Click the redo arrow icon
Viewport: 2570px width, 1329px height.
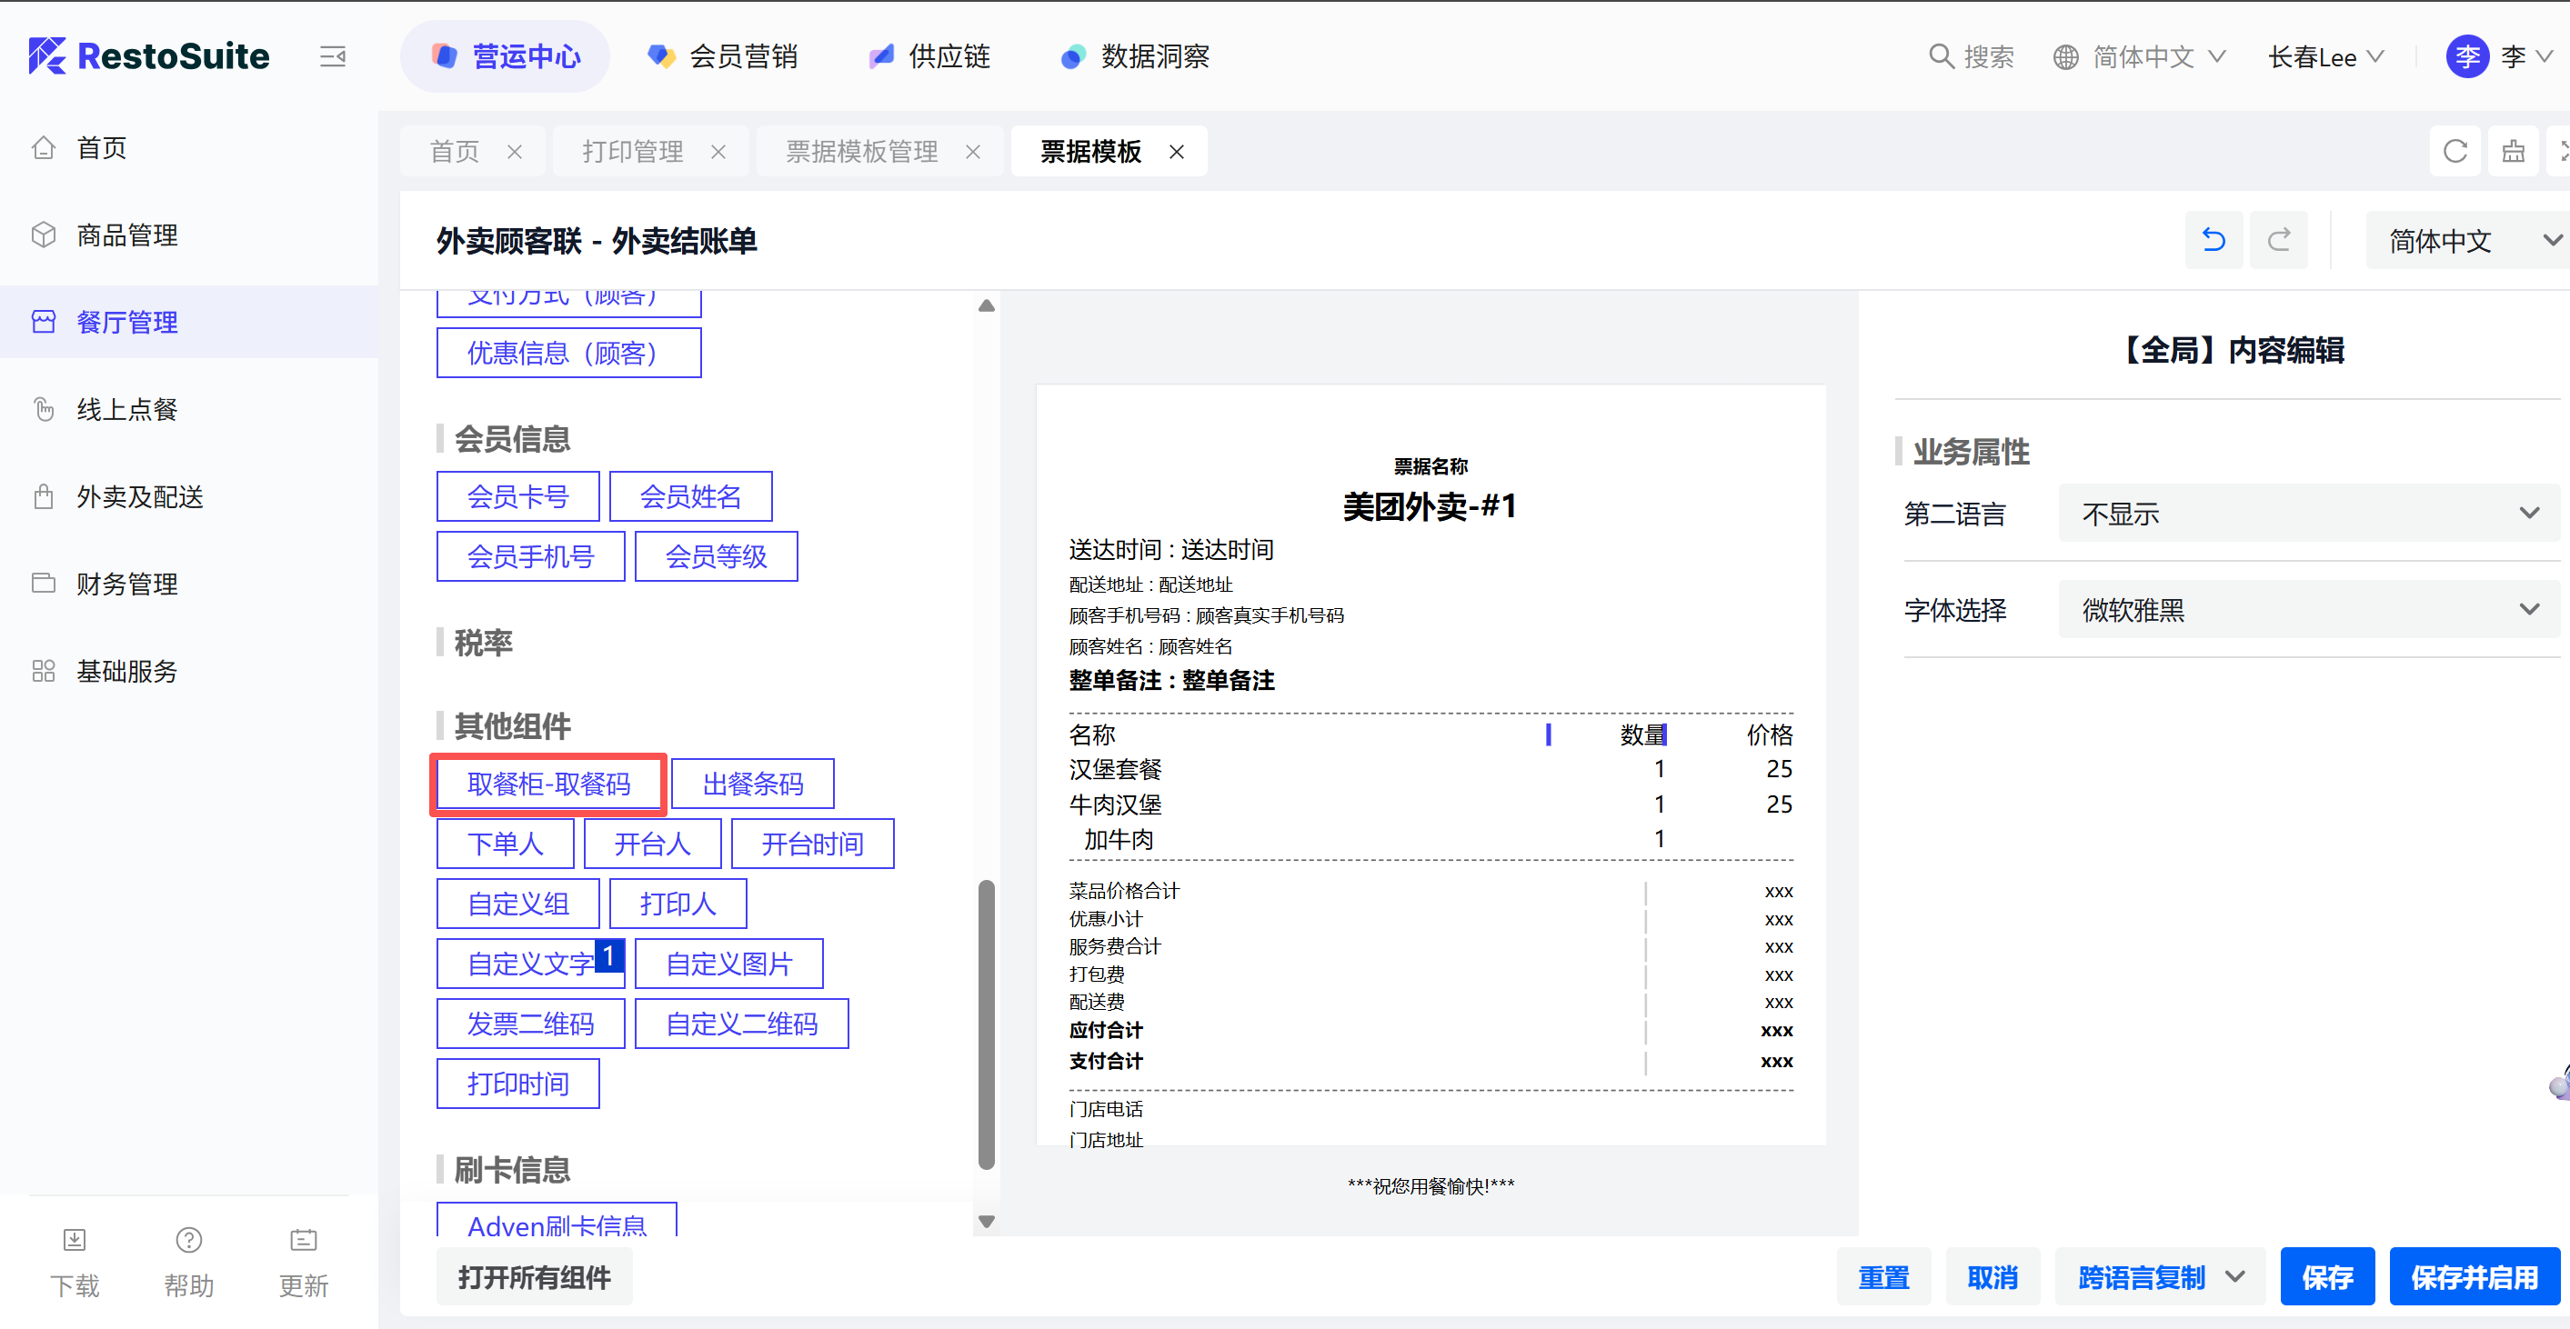[2279, 240]
